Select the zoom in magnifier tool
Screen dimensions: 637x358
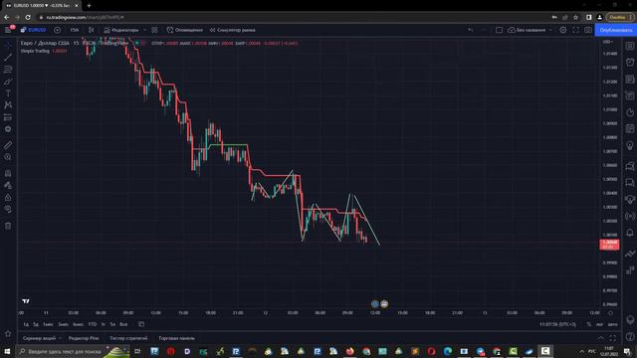(8, 157)
